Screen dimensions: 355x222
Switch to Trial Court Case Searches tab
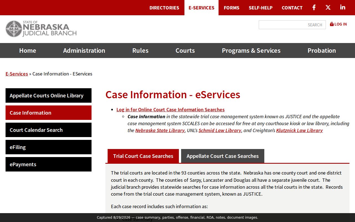(143, 156)
